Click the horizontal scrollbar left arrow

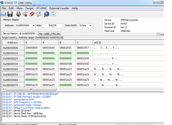[4, 89]
